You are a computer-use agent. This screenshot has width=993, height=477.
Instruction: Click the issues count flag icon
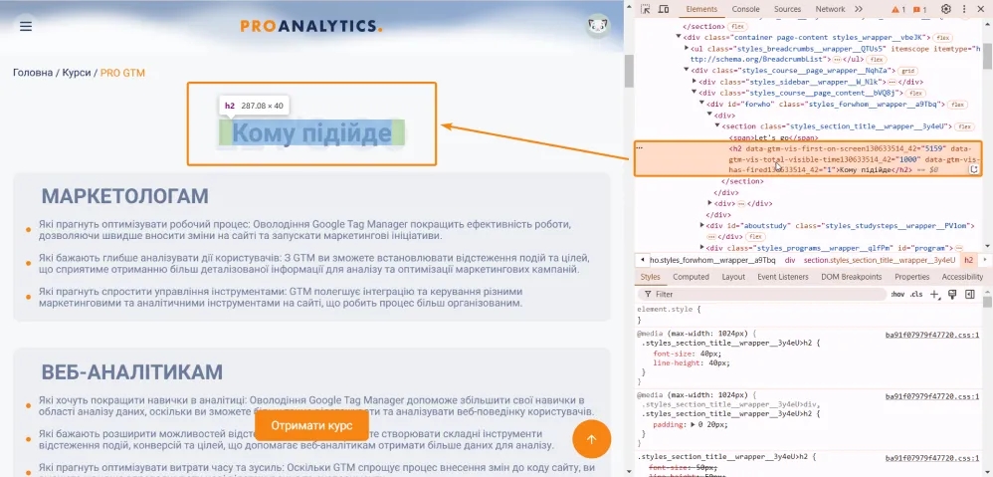click(x=919, y=10)
